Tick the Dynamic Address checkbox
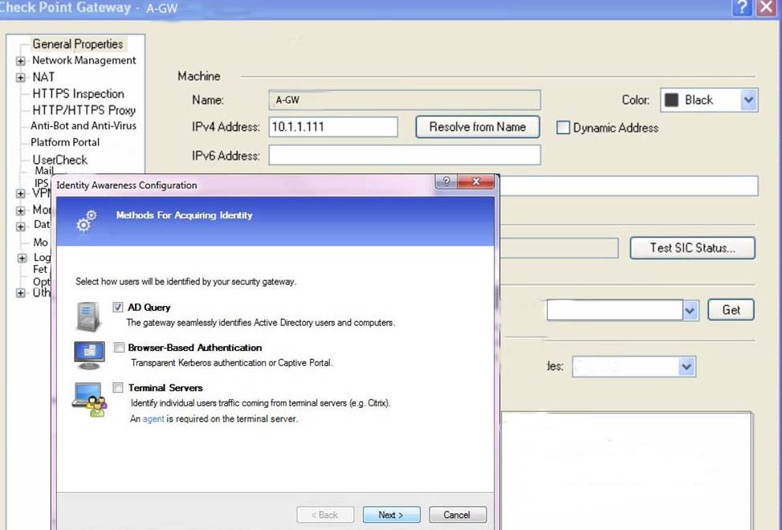Image resolution: width=782 pixels, height=530 pixels. (564, 128)
